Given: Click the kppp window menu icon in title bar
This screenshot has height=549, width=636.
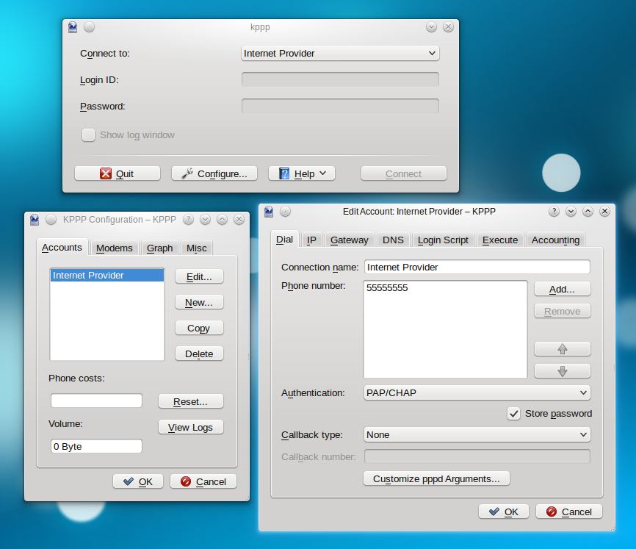Looking at the screenshot, I should tap(73, 27).
